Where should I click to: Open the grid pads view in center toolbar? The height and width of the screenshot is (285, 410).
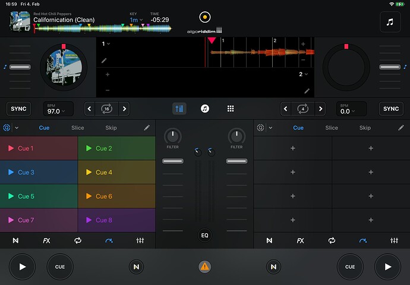(231, 109)
